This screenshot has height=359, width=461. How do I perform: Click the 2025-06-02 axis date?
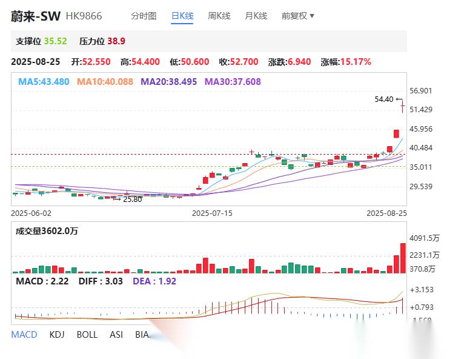(x=31, y=213)
